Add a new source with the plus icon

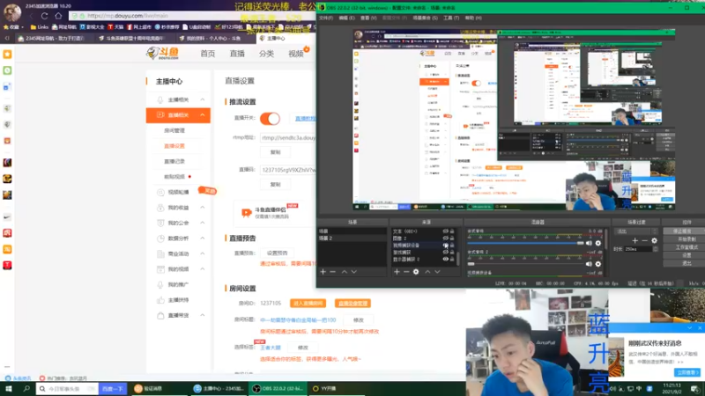pyautogui.click(x=397, y=272)
